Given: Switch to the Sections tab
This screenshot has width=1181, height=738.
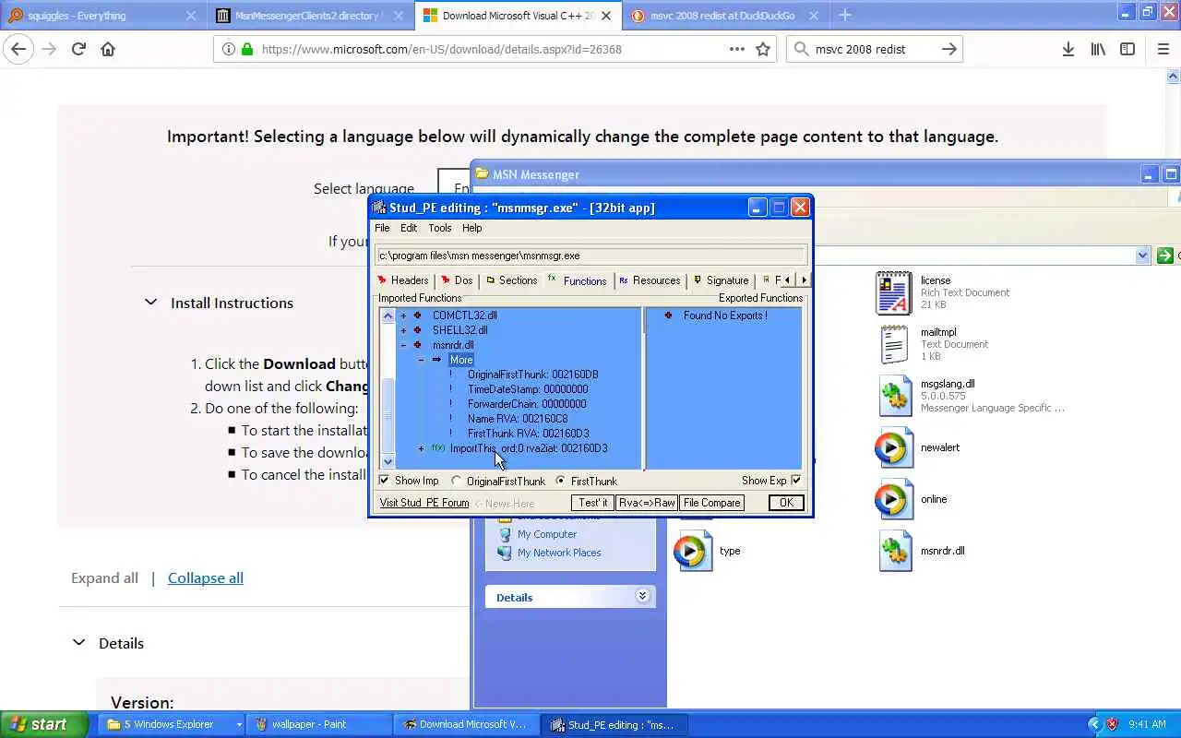Looking at the screenshot, I should coord(512,280).
